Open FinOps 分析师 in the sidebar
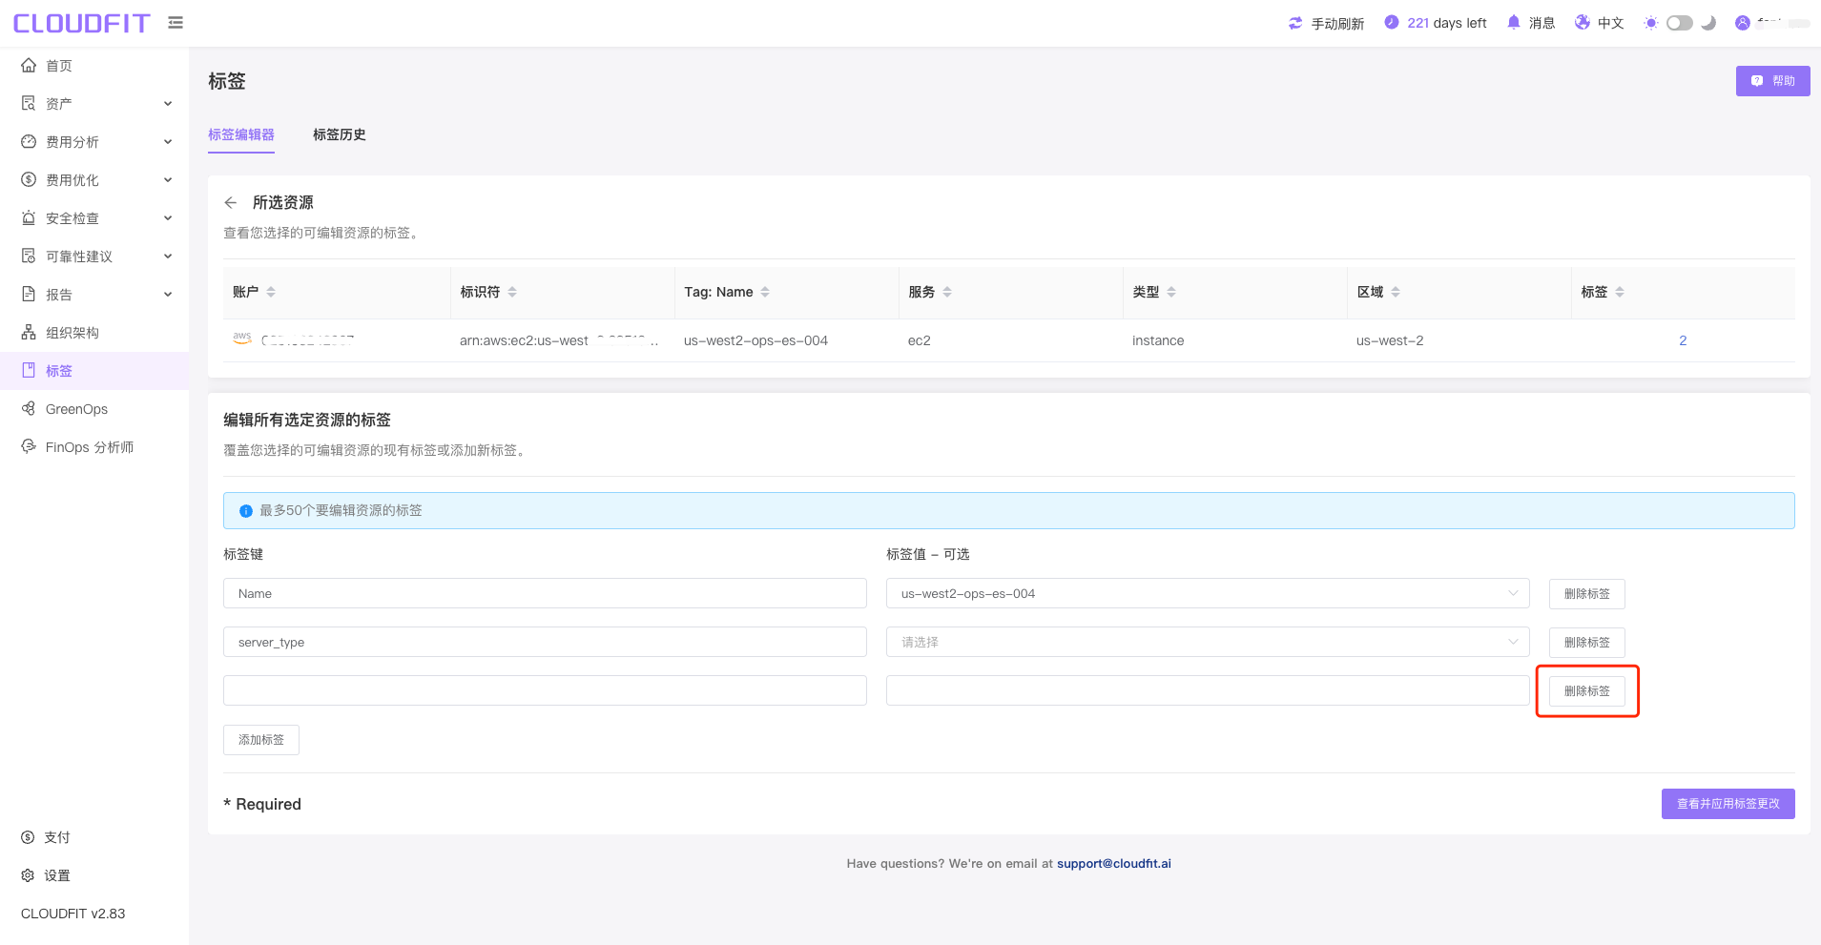This screenshot has height=945, width=1821. [x=94, y=447]
